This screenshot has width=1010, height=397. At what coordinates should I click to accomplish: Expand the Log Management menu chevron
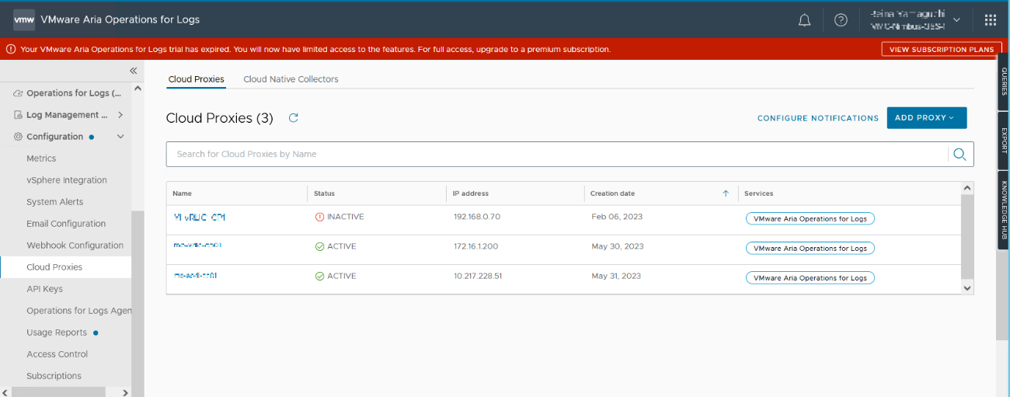[120, 115]
